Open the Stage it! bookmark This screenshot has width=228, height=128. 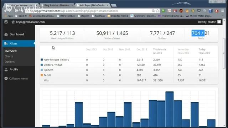point(83,16)
